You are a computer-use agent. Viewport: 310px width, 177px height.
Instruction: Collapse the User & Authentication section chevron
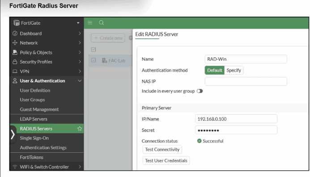80,81
